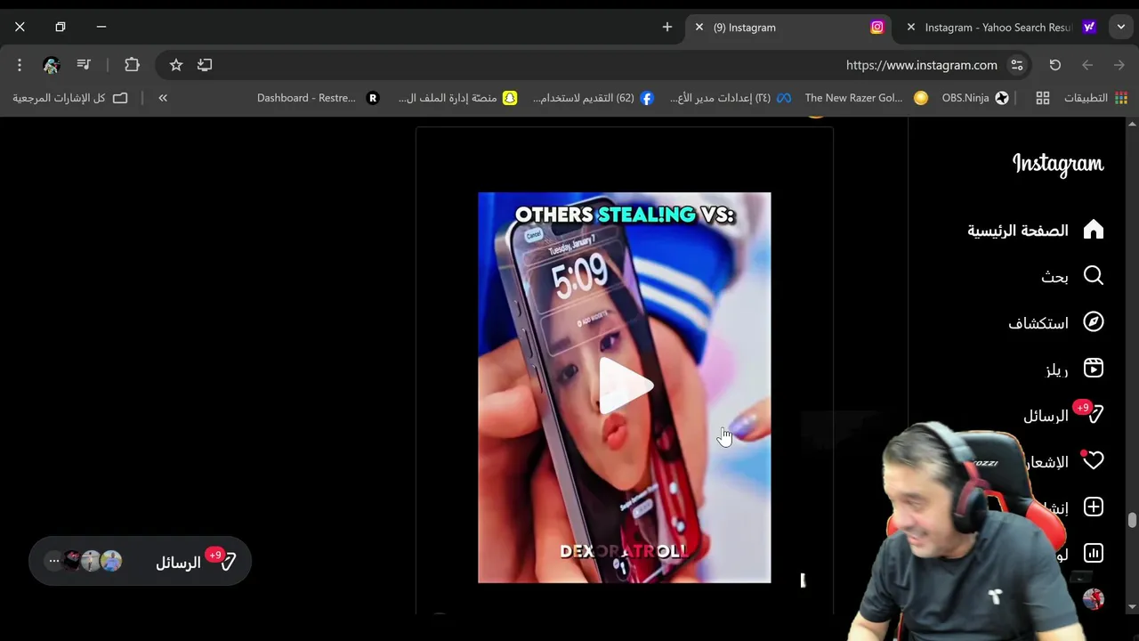The width and height of the screenshot is (1139, 641).
Task: Go forward with the forward arrow
Action: click(x=1119, y=65)
